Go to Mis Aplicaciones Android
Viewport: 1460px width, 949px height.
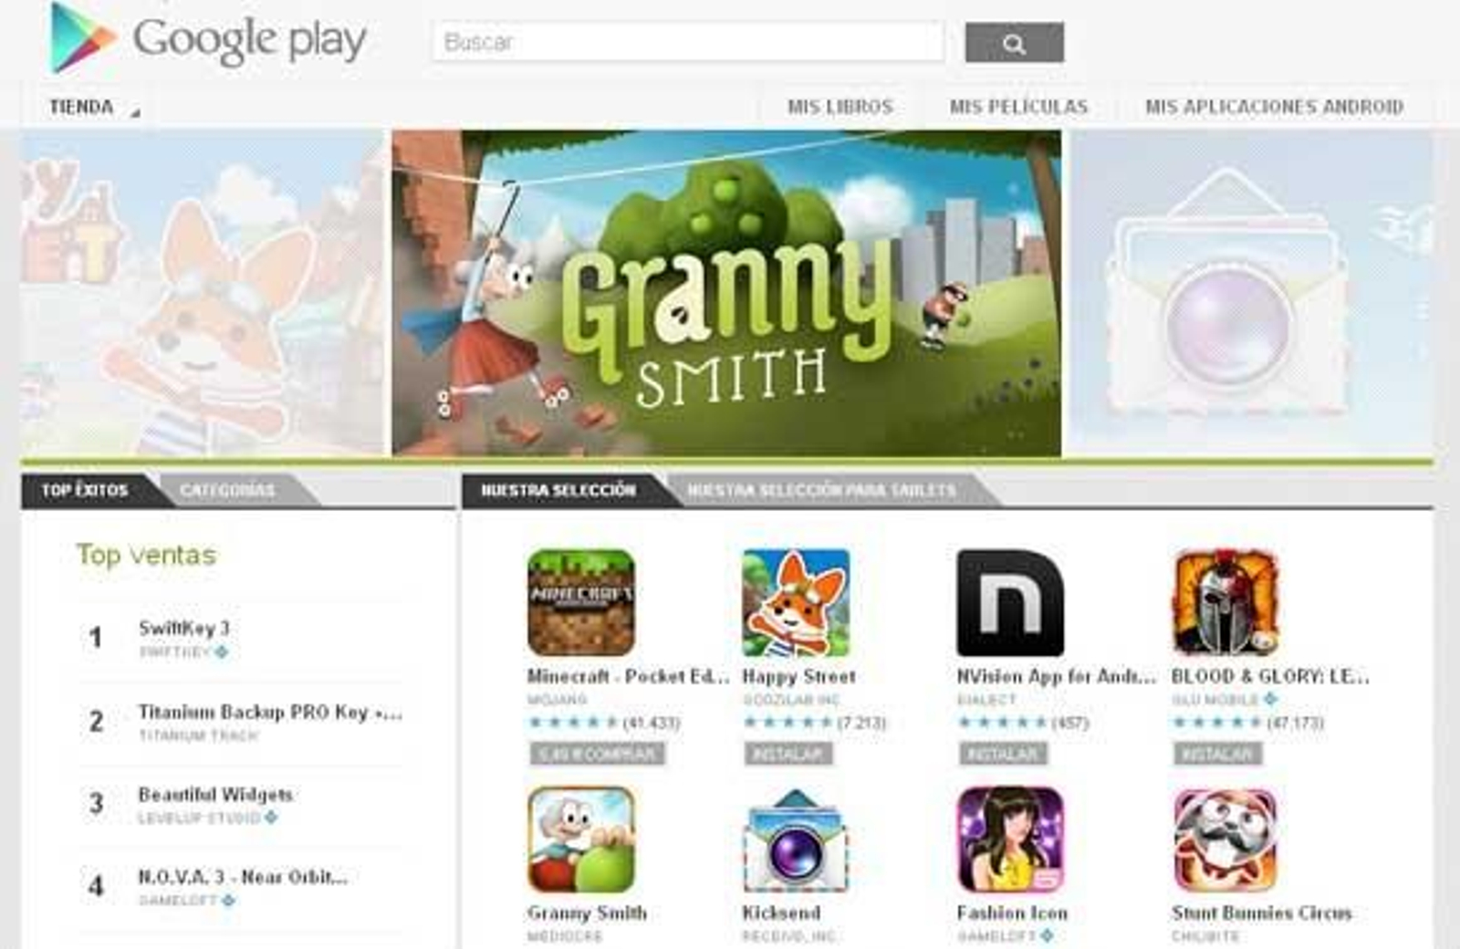pos(1274,107)
